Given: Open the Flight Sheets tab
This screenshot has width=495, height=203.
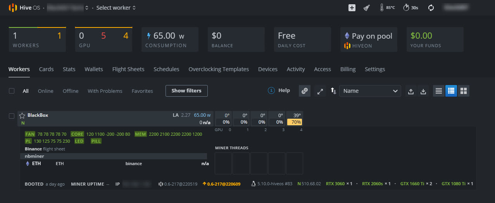Looking at the screenshot, I should pyautogui.click(x=128, y=69).
